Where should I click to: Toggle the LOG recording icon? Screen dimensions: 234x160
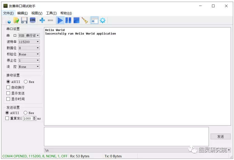33,20
